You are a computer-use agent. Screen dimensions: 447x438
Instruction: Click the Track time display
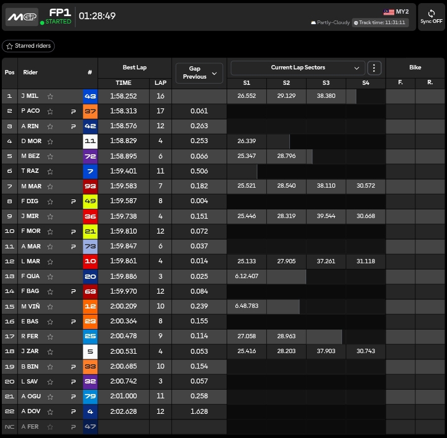pos(379,23)
